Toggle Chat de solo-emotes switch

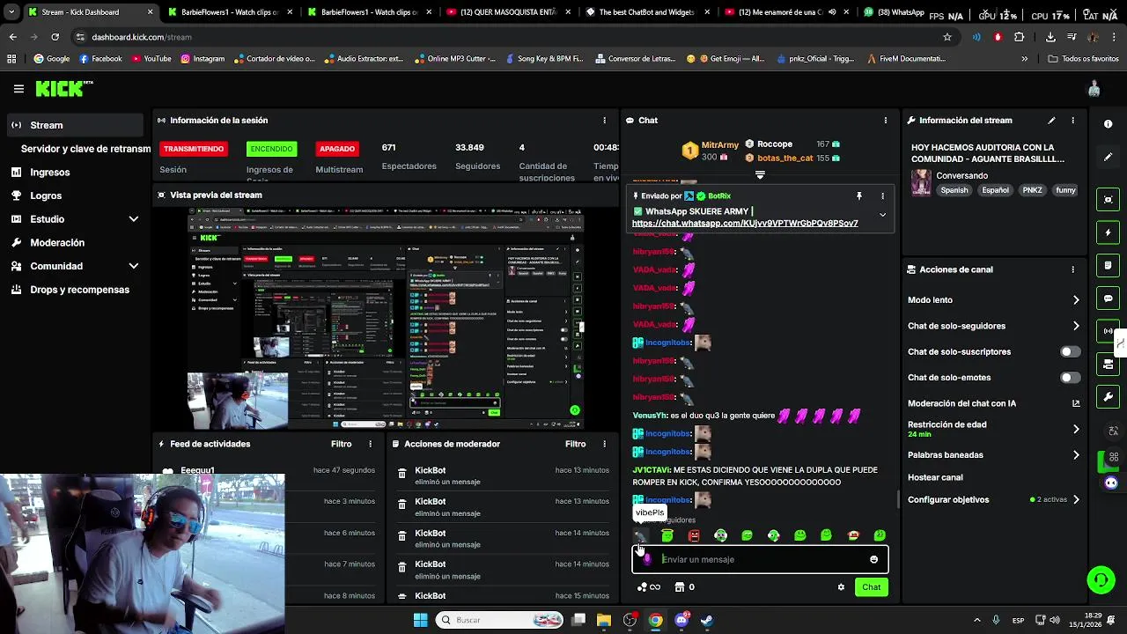[1070, 378]
